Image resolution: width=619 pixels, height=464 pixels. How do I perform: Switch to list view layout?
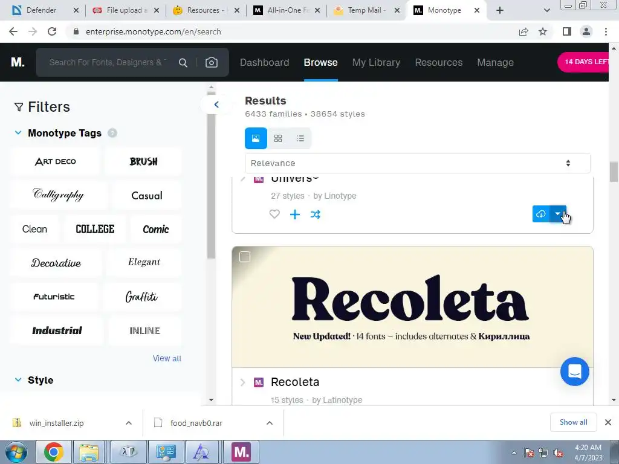(x=300, y=138)
